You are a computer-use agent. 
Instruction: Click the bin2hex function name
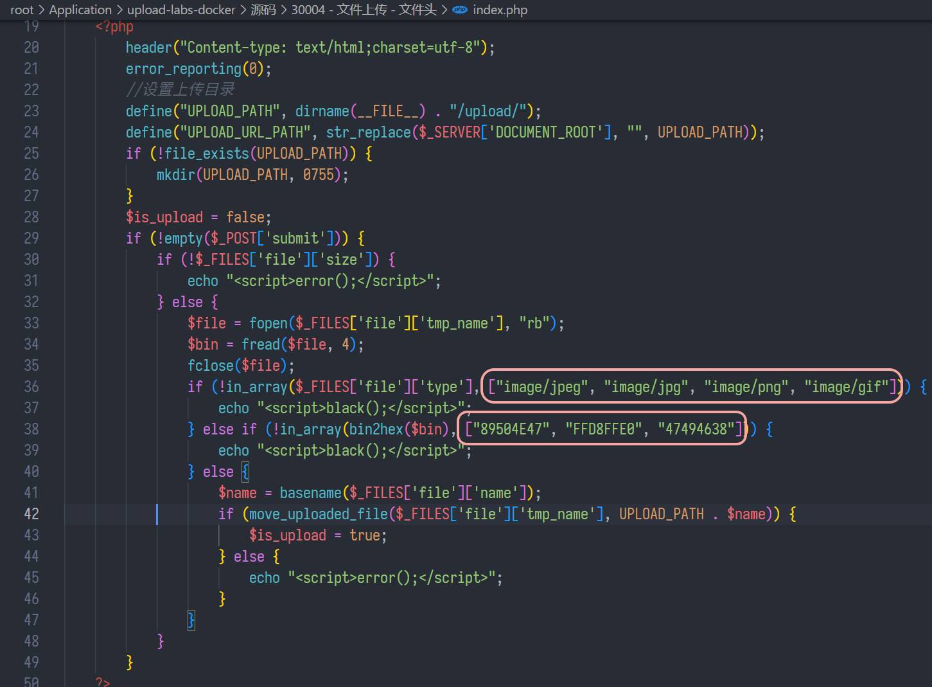pyautogui.click(x=376, y=429)
